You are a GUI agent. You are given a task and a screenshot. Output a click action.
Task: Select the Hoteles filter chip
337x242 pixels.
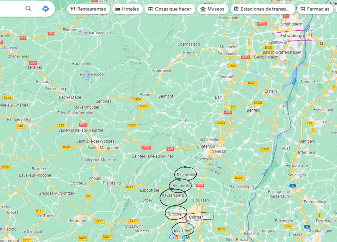click(127, 9)
